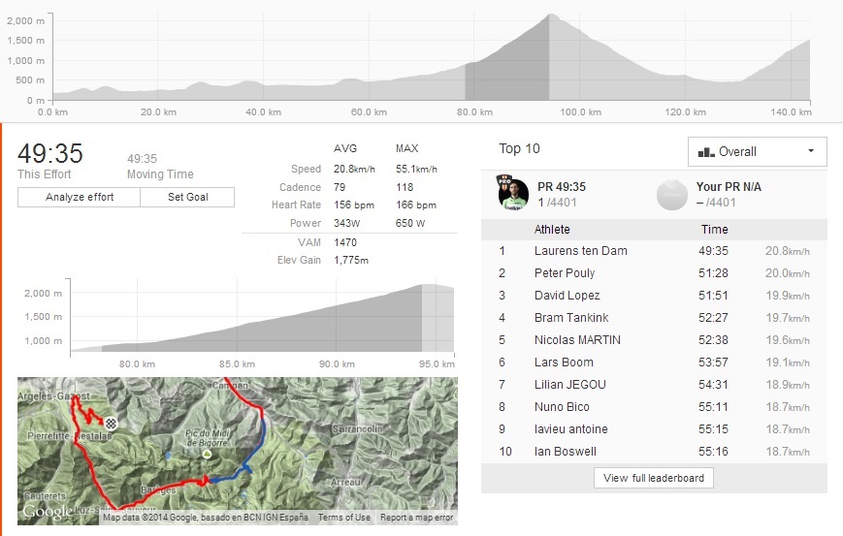Select David Lopez in the leaderboard
Image resolution: width=843 pixels, height=536 pixels.
(x=567, y=296)
